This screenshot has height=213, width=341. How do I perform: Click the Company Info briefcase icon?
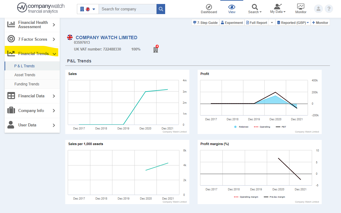tap(11, 110)
